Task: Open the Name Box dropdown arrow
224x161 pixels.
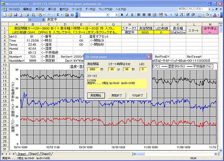Action: tap(30, 20)
